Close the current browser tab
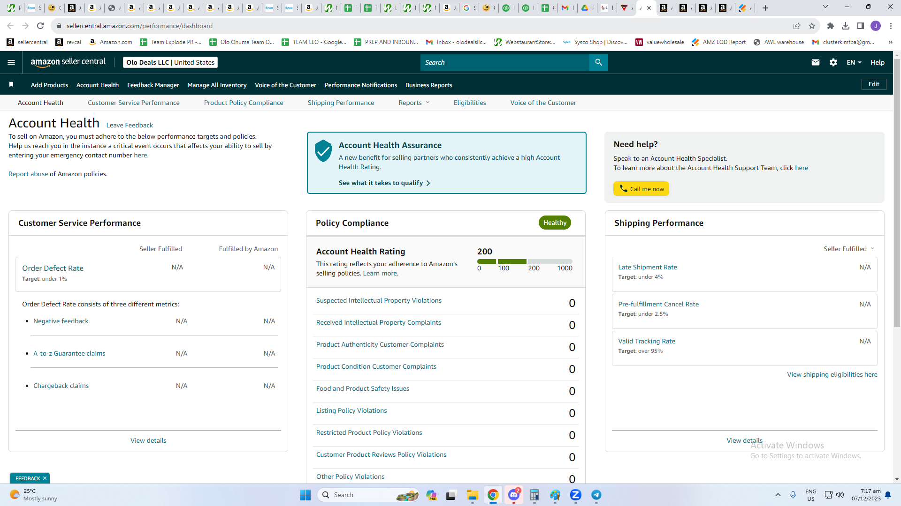The height and width of the screenshot is (506, 901). [649, 8]
